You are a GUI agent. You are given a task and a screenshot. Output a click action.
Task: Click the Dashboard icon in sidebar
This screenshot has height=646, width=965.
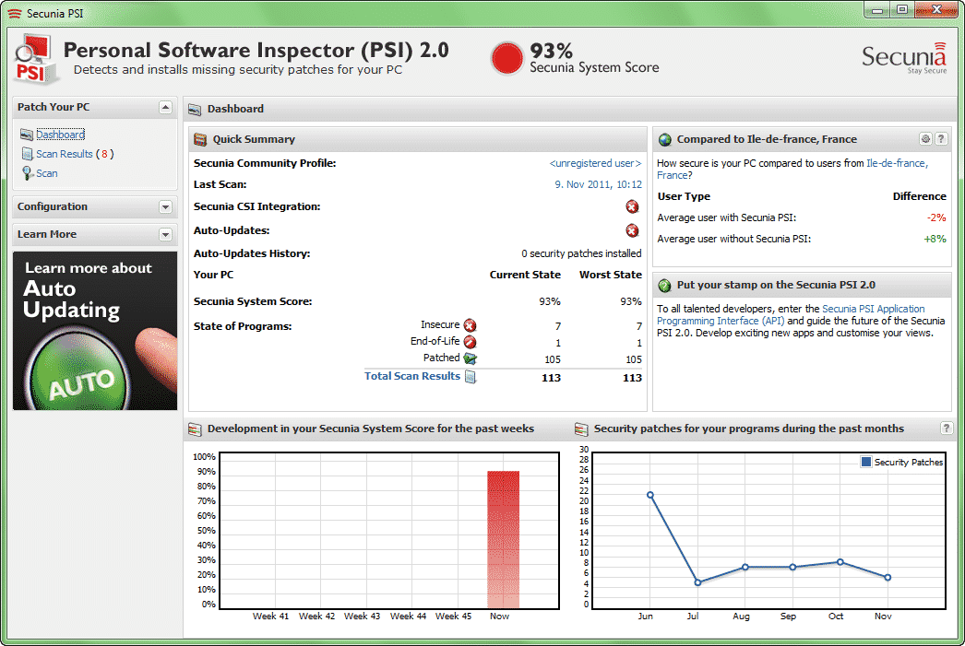[27, 135]
